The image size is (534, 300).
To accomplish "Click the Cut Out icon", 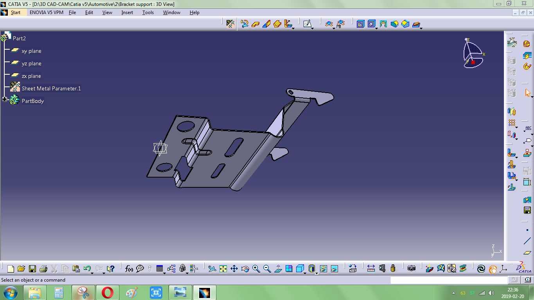I will click(x=360, y=24).
